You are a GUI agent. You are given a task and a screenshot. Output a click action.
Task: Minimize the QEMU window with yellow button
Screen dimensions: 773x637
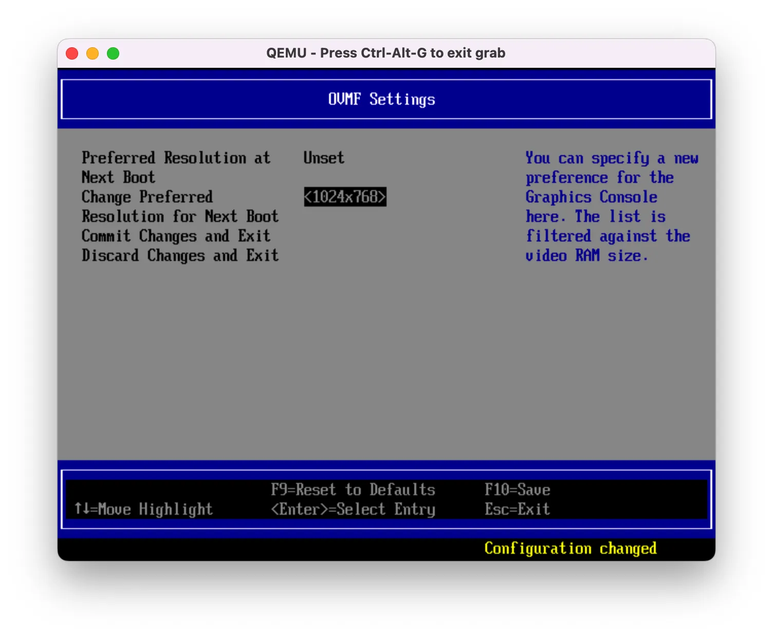pyautogui.click(x=93, y=53)
